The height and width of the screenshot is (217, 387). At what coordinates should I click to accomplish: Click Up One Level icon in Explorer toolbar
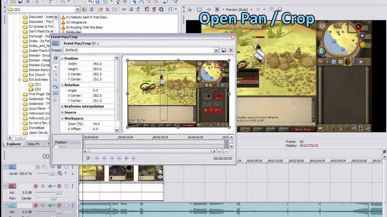point(84,9)
